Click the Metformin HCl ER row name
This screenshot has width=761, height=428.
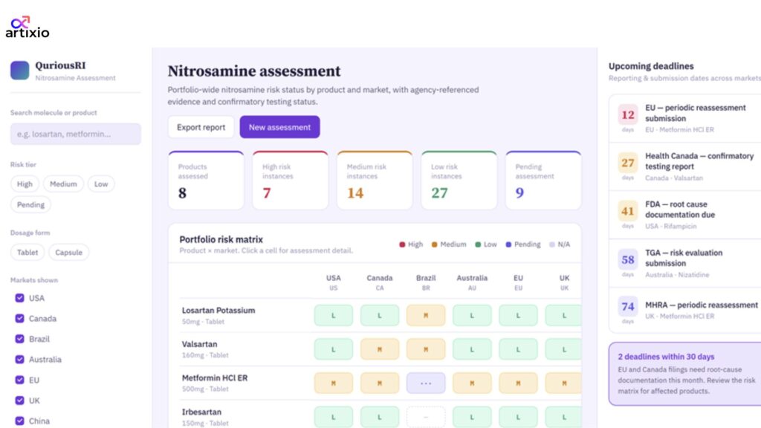point(215,378)
